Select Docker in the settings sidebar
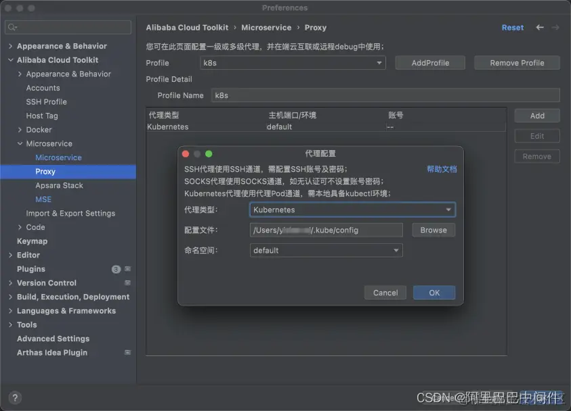Screen dimensions: 571x411 coord(38,129)
